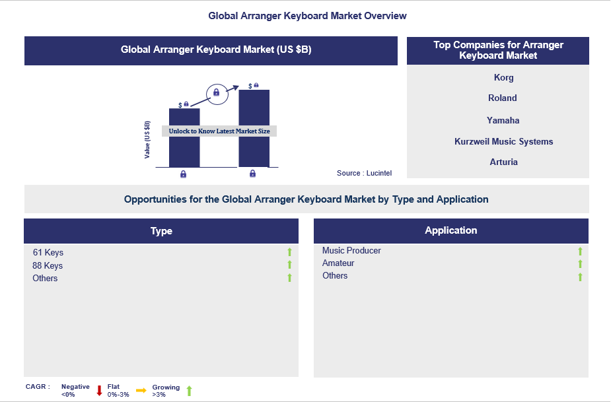Select Yamaha in top companies list
This screenshot has width=611, height=402.
[x=503, y=120]
